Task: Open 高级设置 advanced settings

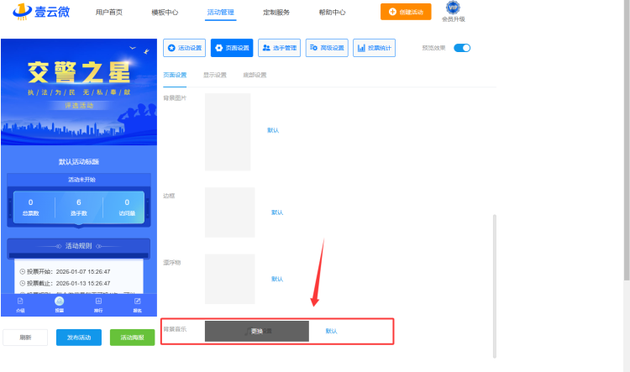Action: coord(327,49)
